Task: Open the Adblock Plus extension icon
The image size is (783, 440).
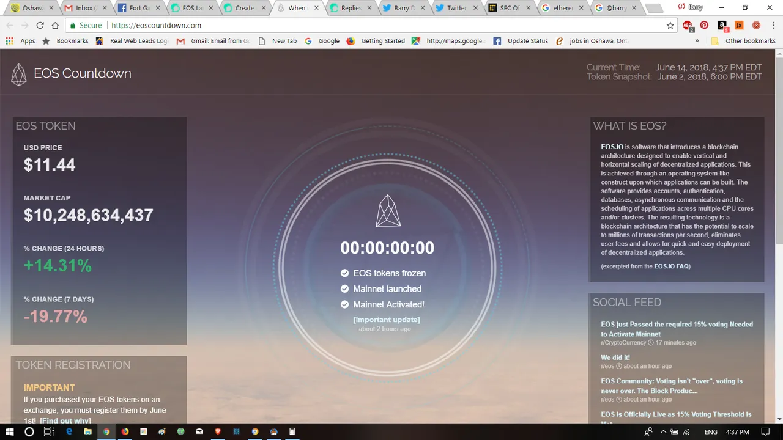Action: coord(688,26)
